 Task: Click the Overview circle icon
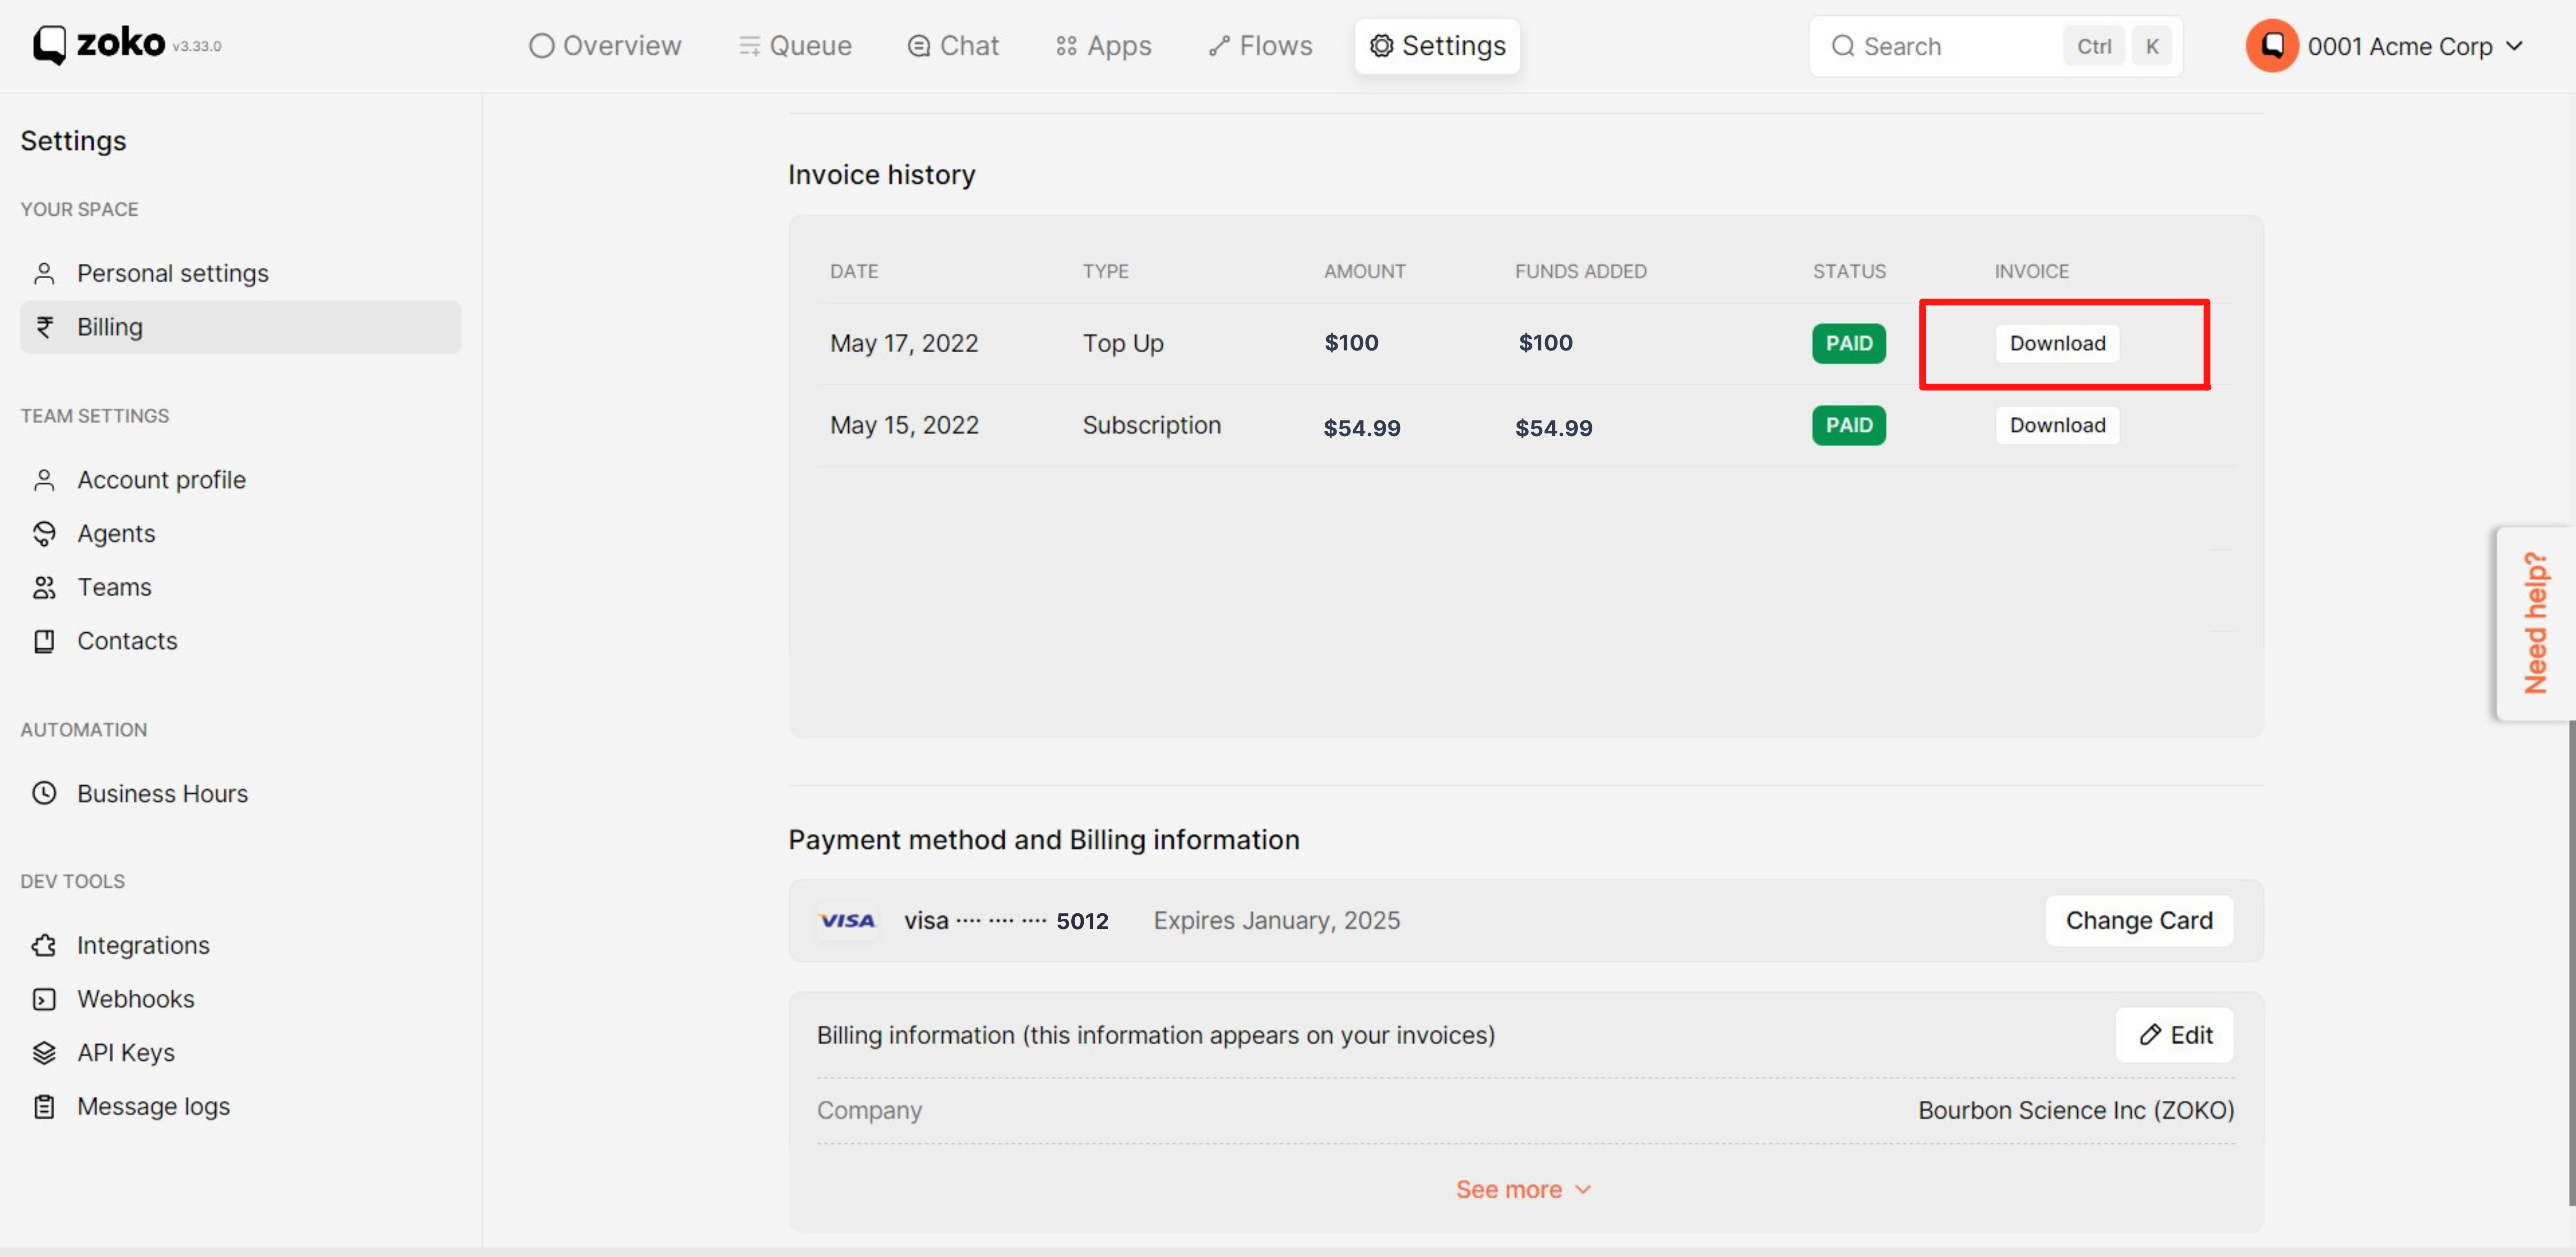(x=541, y=46)
